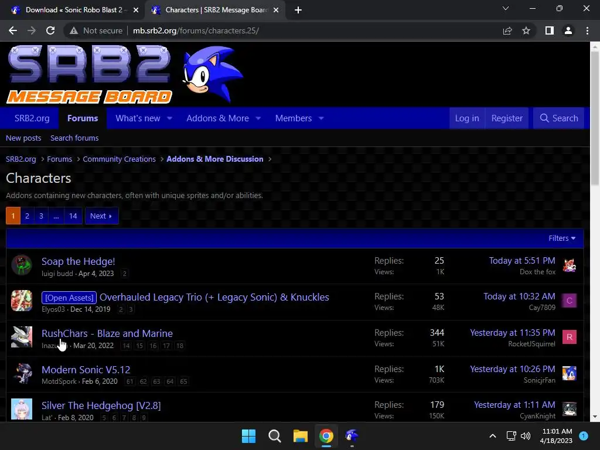
Task: Open SonicjrFan's last-poster avatar
Action: tap(570, 373)
